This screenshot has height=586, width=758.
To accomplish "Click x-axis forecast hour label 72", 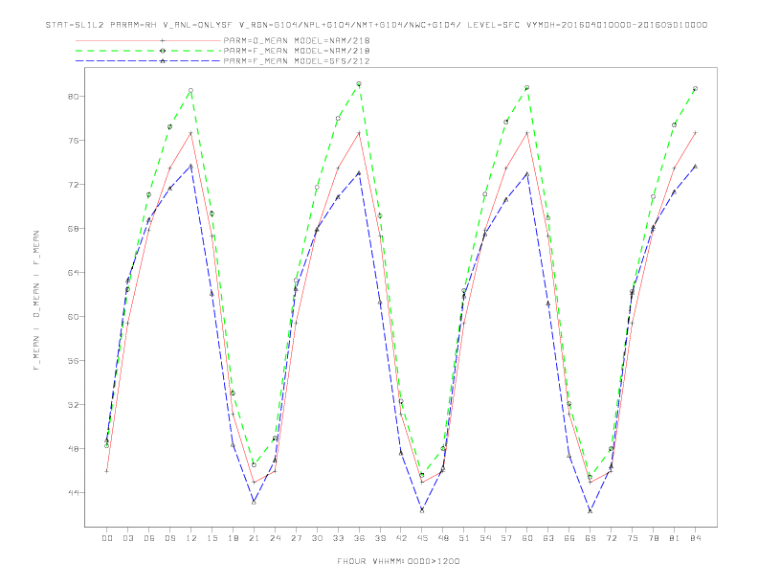I will [612, 538].
